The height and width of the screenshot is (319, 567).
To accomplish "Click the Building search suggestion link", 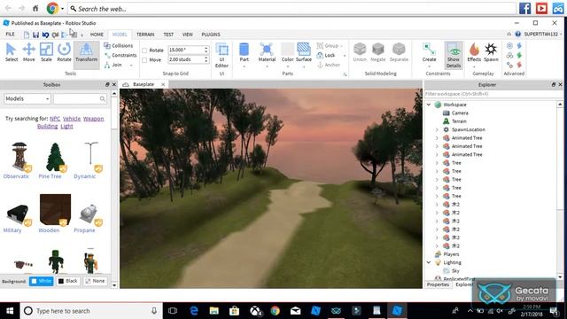I will coord(47,126).
